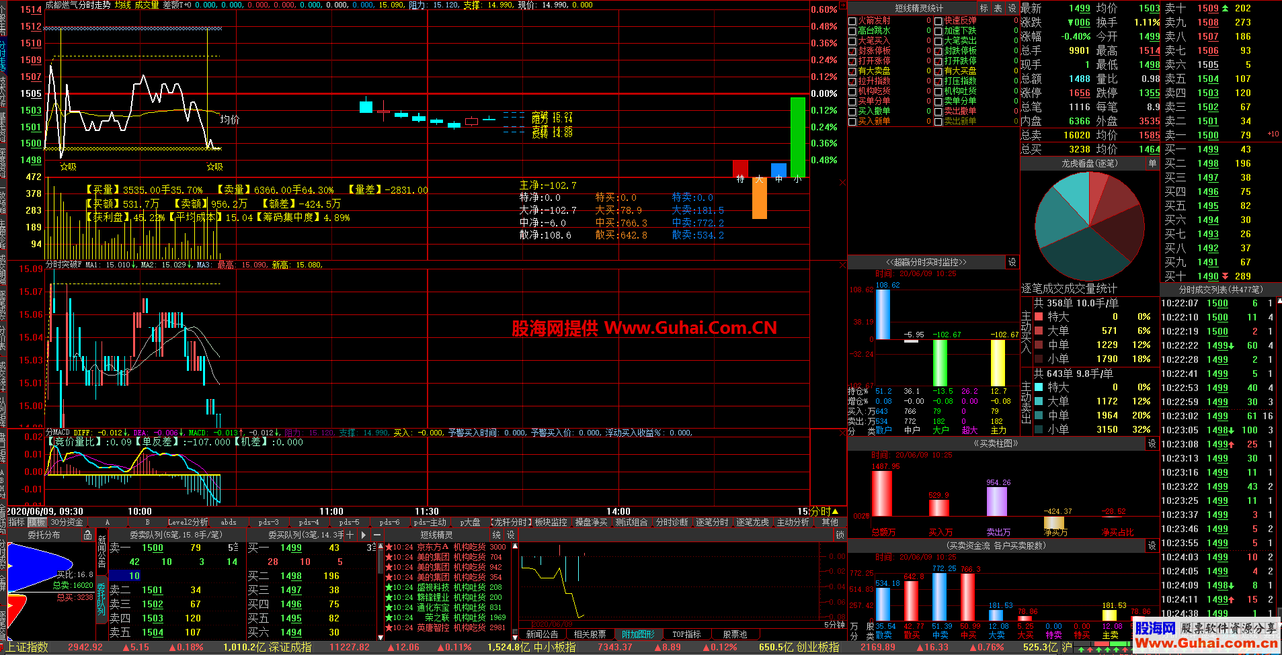Uncheck 封涨停板 checkbox

coord(852,51)
